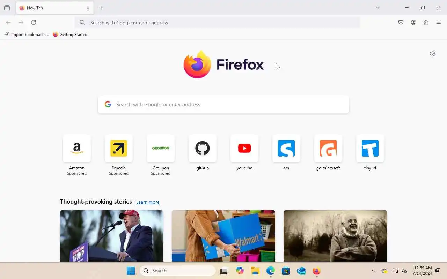447x279 pixels.
Task: Reload the current page
Action: click(34, 22)
